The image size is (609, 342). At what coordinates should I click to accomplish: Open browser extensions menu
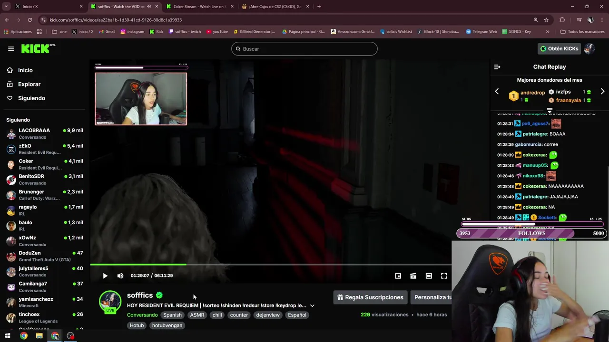[562, 20]
